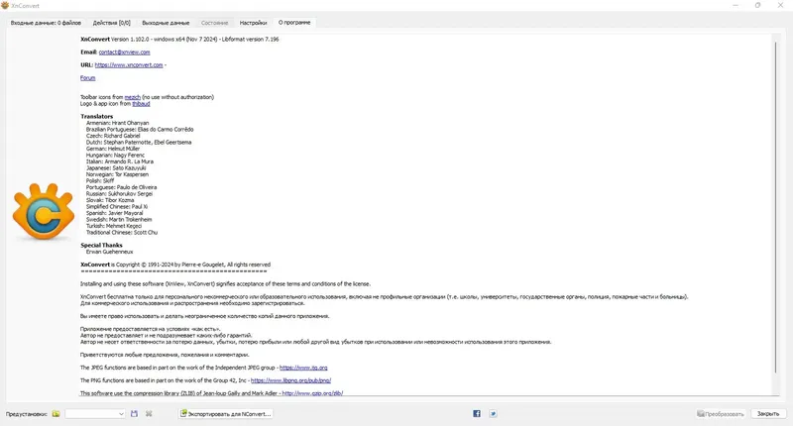The image size is (793, 426).
Task: Click the Special Thanks heading
Action: click(101, 245)
